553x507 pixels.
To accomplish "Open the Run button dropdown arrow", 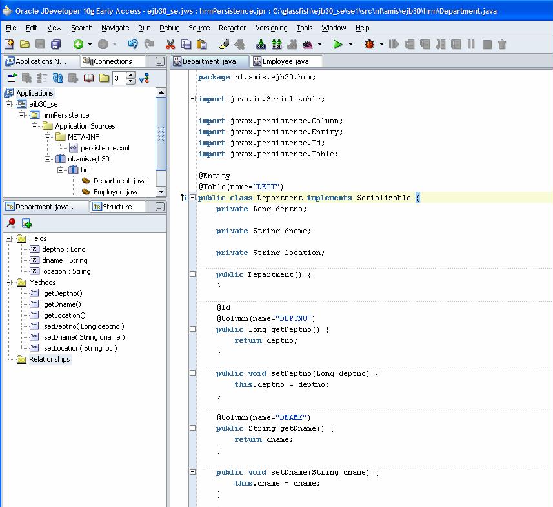I will (x=350, y=45).
